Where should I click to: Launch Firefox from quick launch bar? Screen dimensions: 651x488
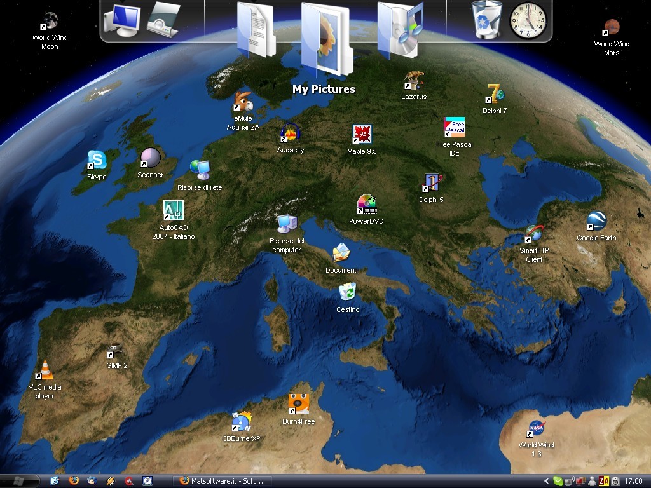point(74,481)
